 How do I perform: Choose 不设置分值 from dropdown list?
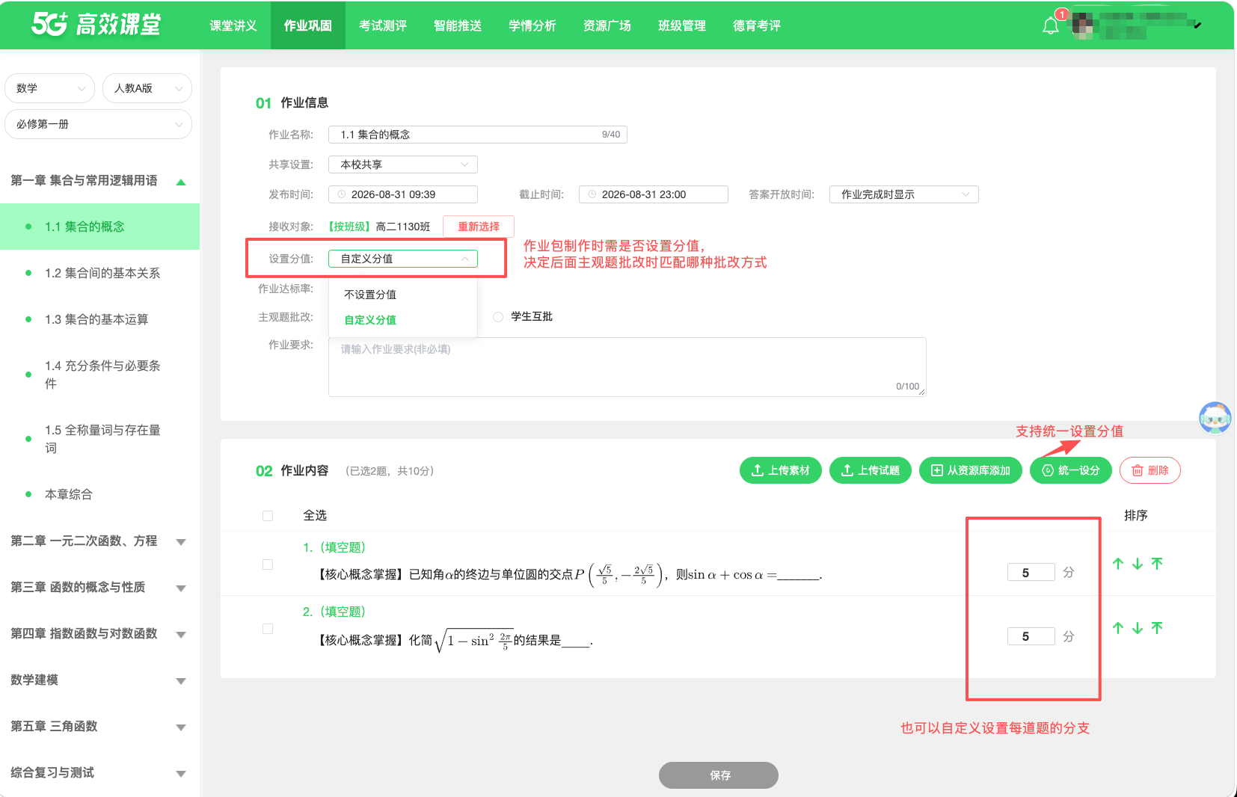[x=403, y=295]
